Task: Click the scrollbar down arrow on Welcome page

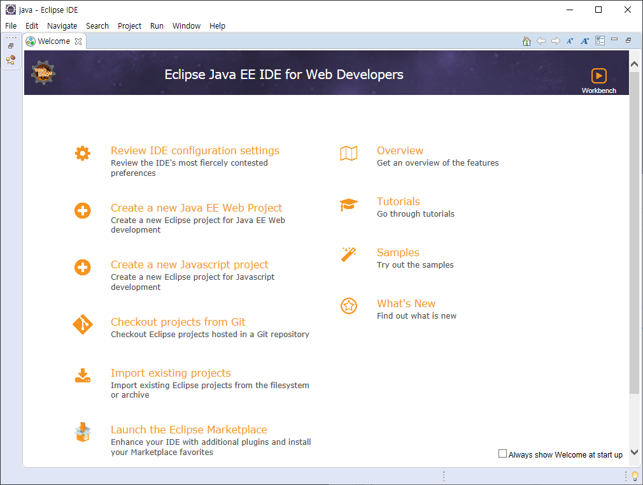Action: point(634,452)
